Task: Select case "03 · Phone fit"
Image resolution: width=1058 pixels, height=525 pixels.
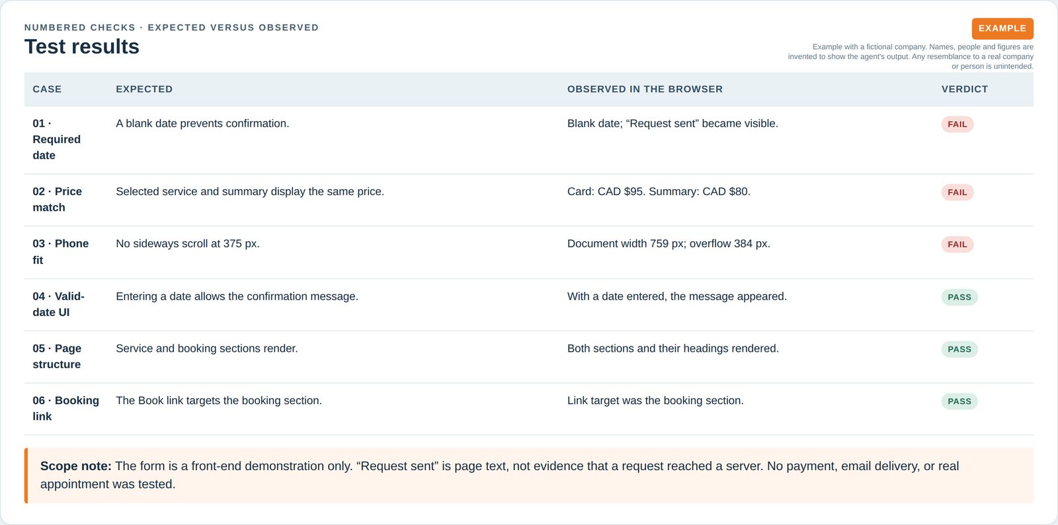Action: pos(61,252)
